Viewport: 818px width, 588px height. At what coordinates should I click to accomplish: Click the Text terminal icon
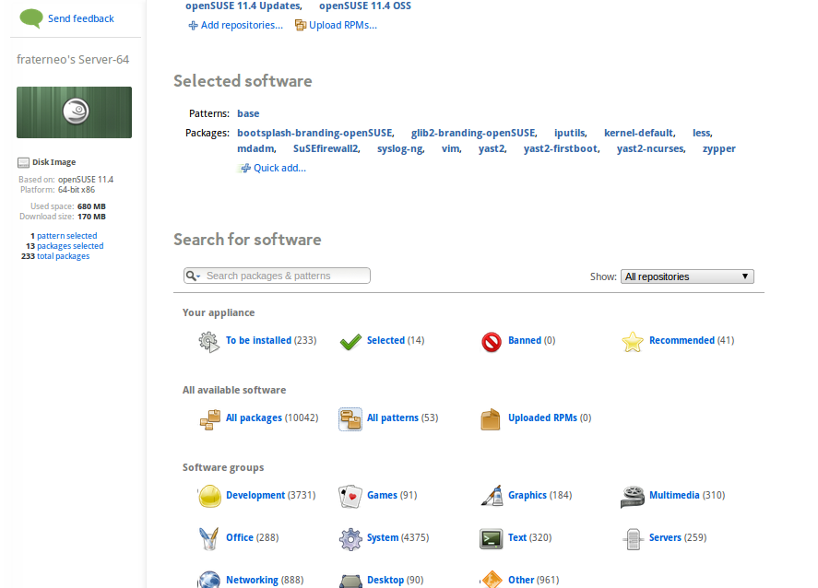pyautogui.click(x=491, y=539)
